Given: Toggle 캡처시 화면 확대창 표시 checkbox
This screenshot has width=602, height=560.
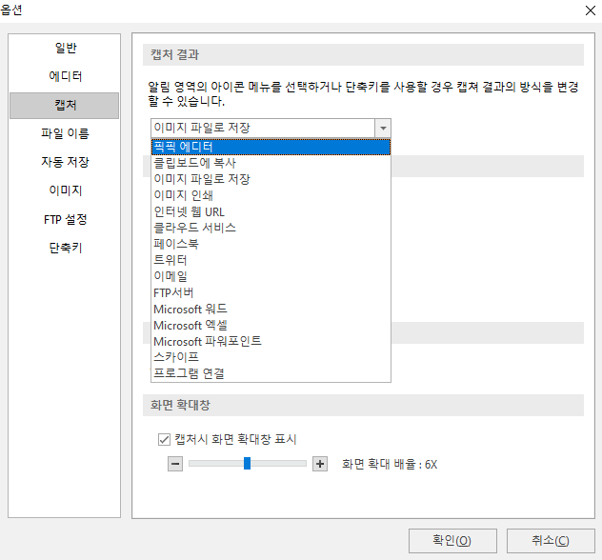Looking at the screenshot, I should pyautogui.click(x=165, y=439).
